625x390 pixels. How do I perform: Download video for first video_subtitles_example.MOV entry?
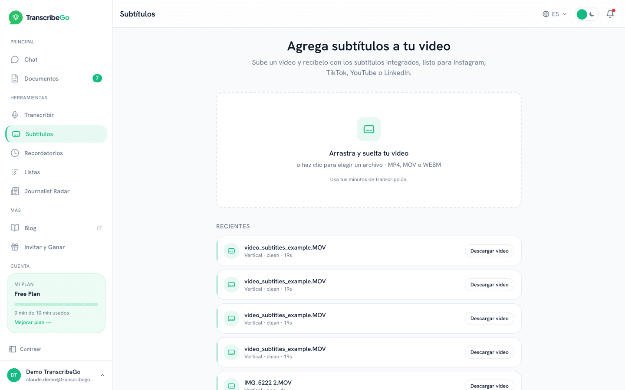click(x=489, y=251)
